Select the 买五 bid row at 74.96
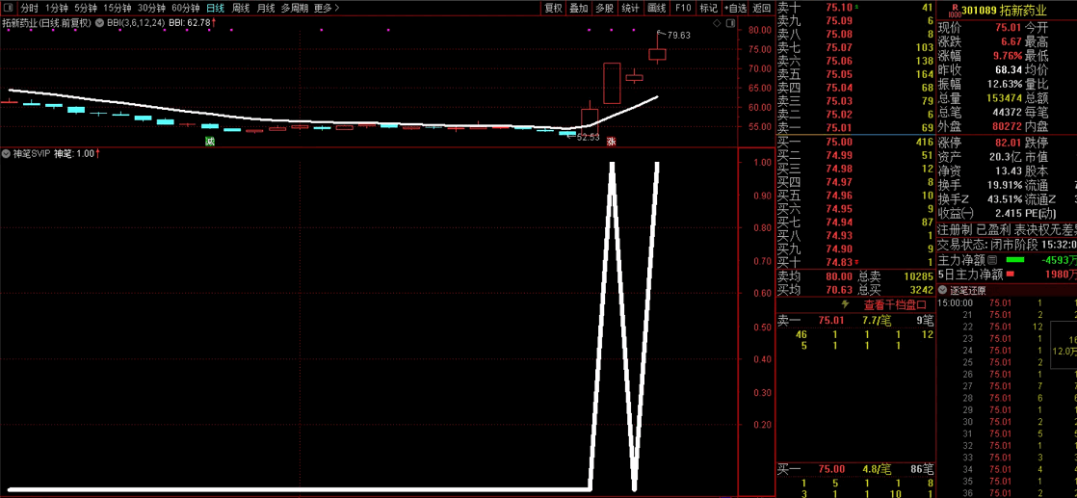This screenshot has width=1077, height=498. [x=855, y=196]
